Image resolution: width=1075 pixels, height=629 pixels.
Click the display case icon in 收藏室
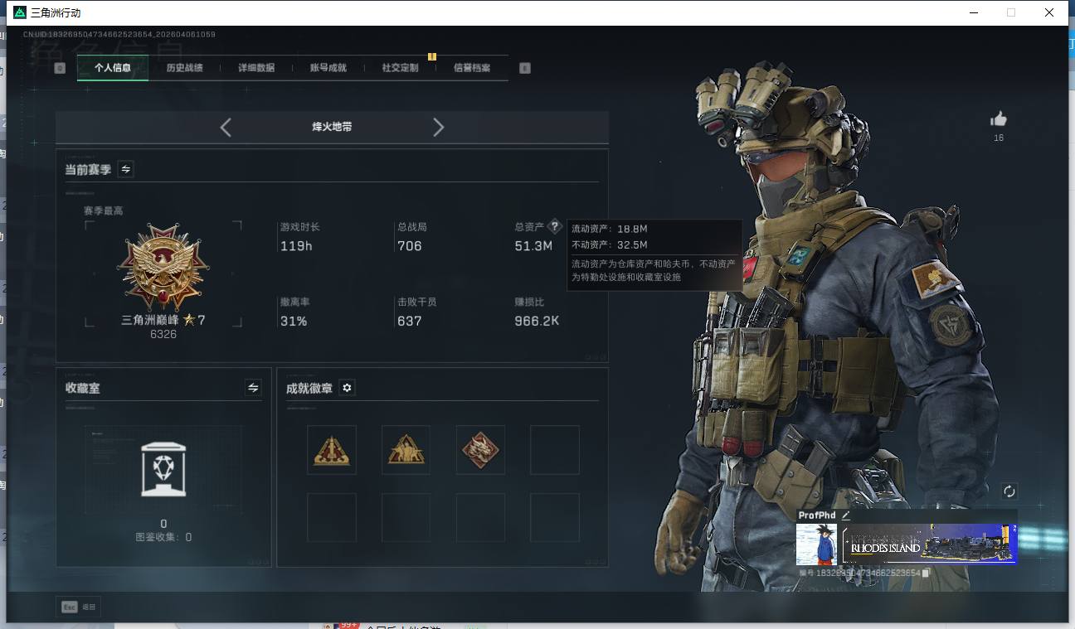pos(163,469)
